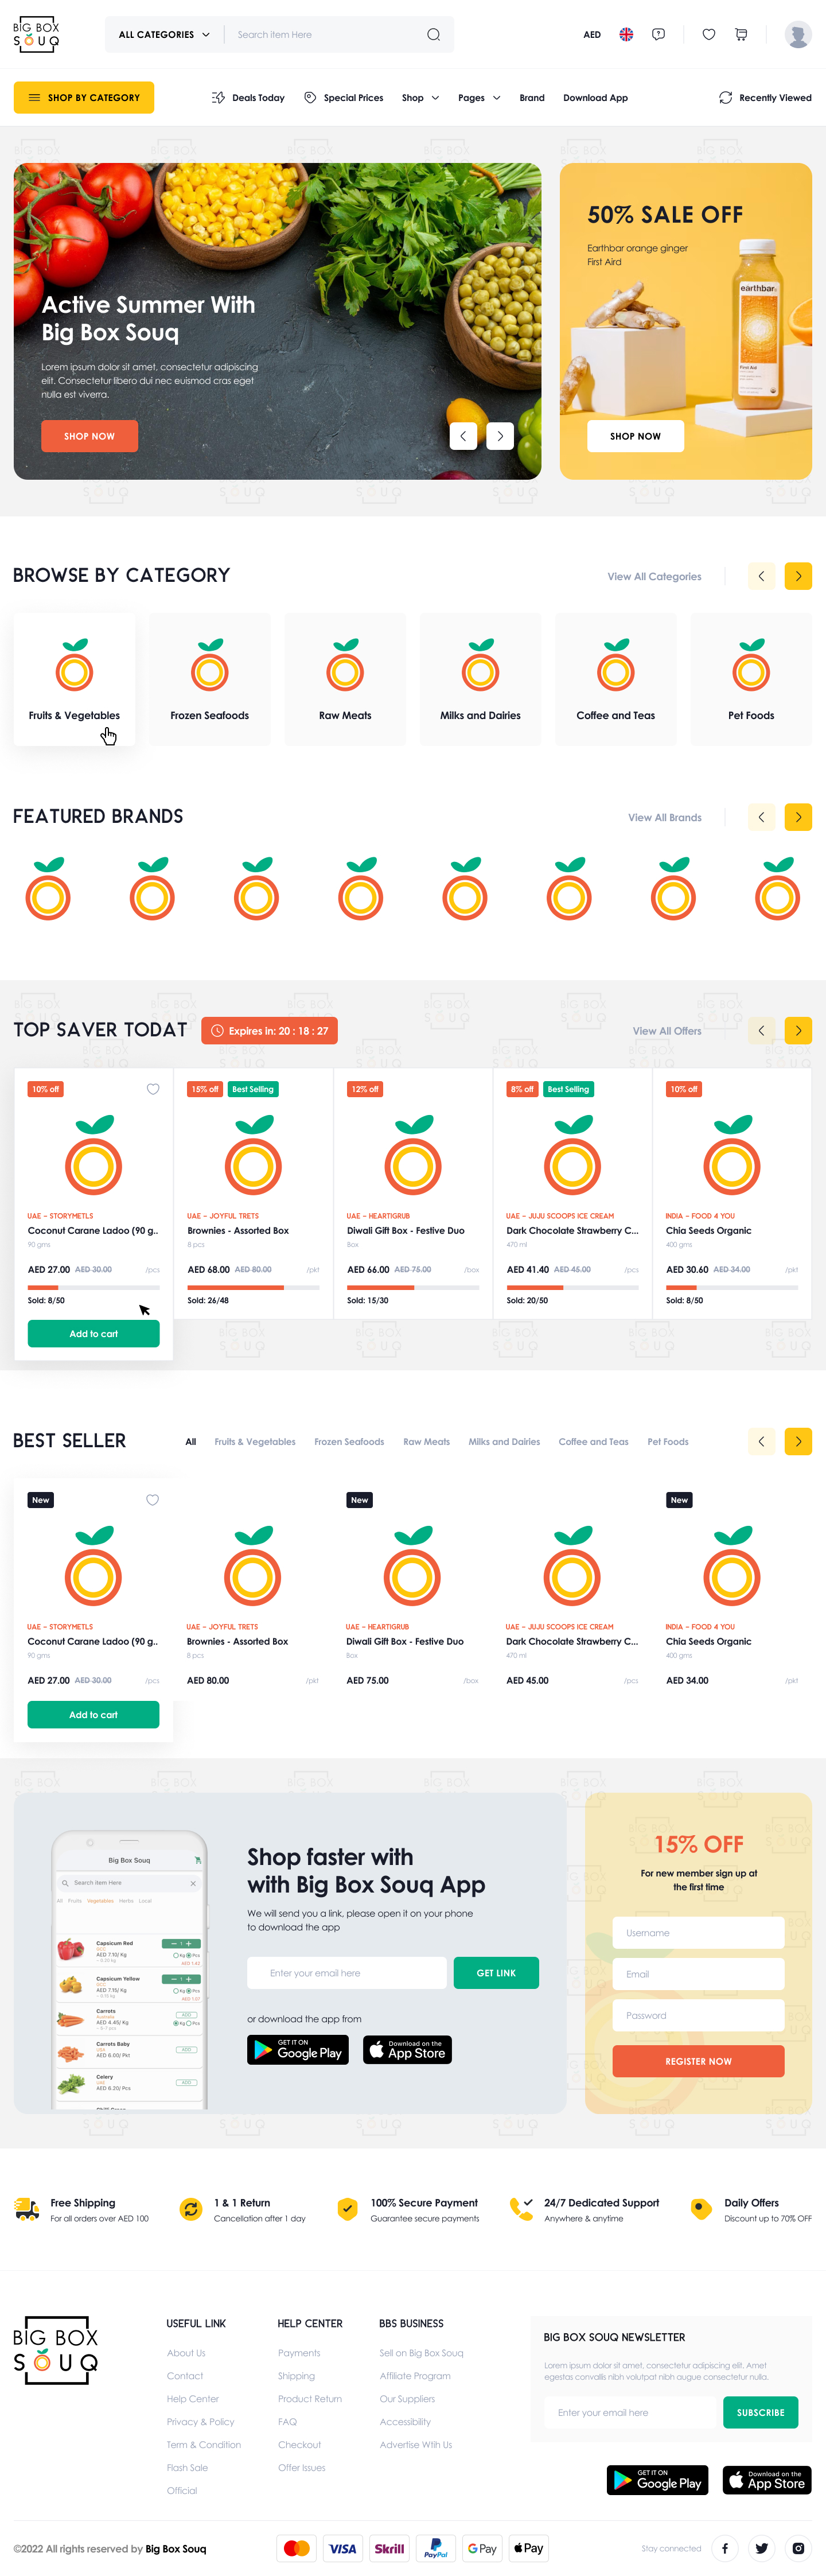
Task: Click the UK flag language icon
Action: pos(626,35)
